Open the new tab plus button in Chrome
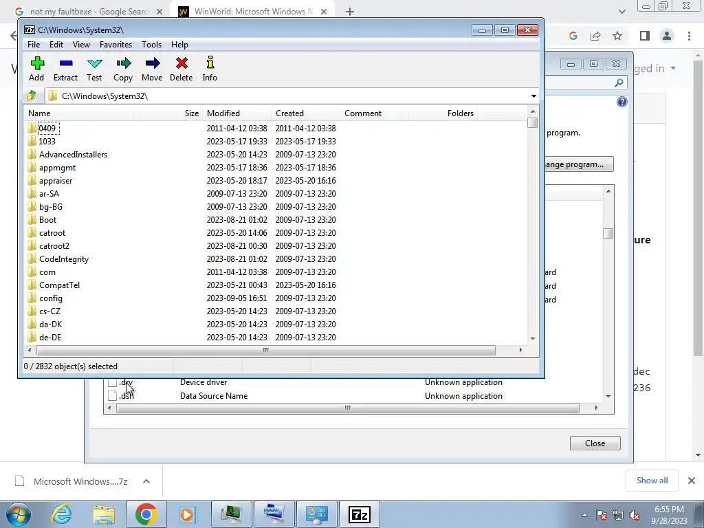The height and width of the screenshot is (528, 704). click(x=350, y=12)
